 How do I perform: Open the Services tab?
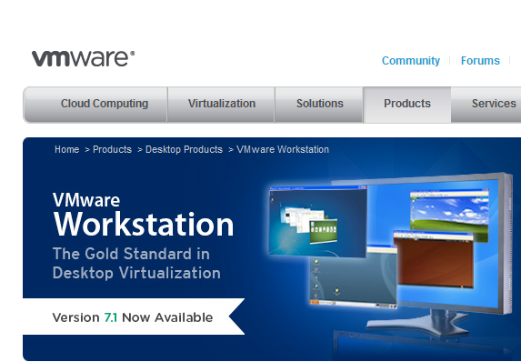click(x=486, y=105)
